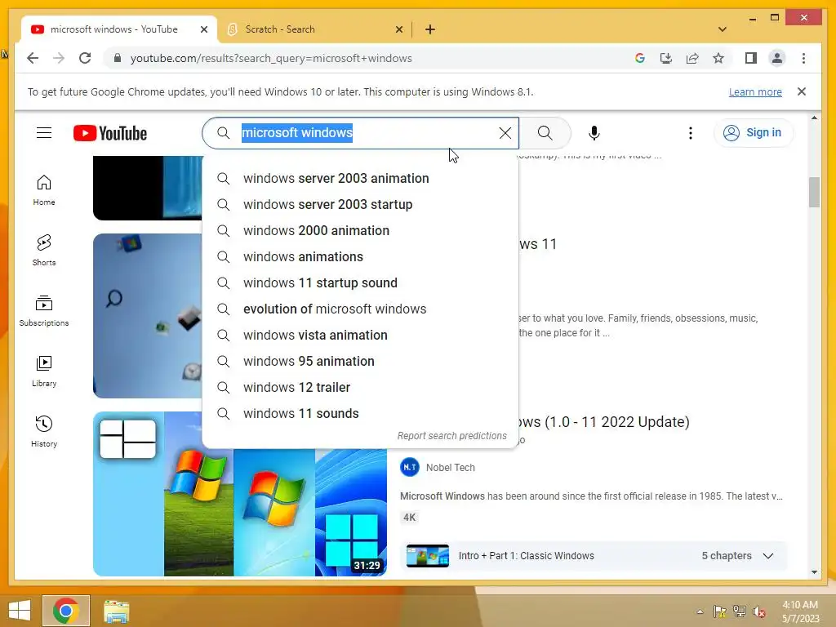Image resolution: width=836 pixels, height=627 pixels.
Task: Show hidden tray icons arrow
Action: tap(700, 611)
